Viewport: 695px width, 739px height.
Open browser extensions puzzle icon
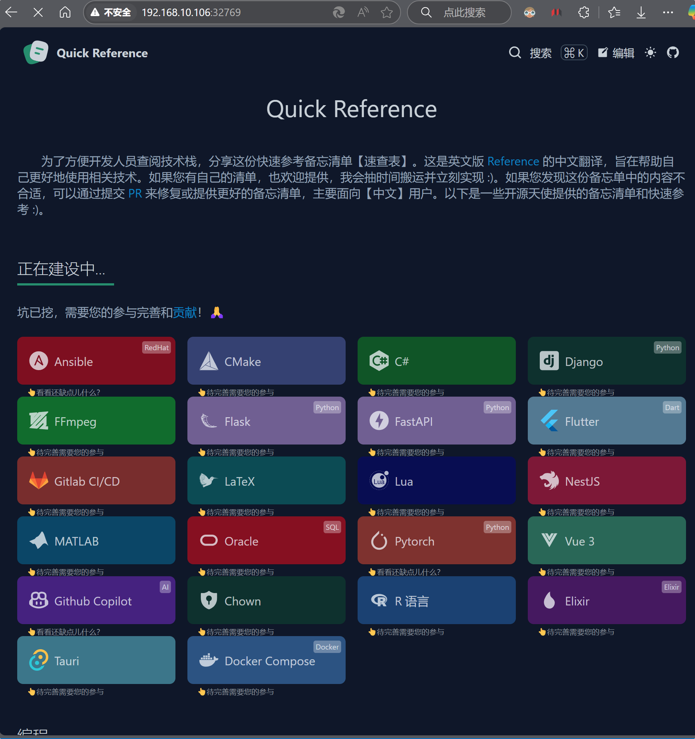584,12
